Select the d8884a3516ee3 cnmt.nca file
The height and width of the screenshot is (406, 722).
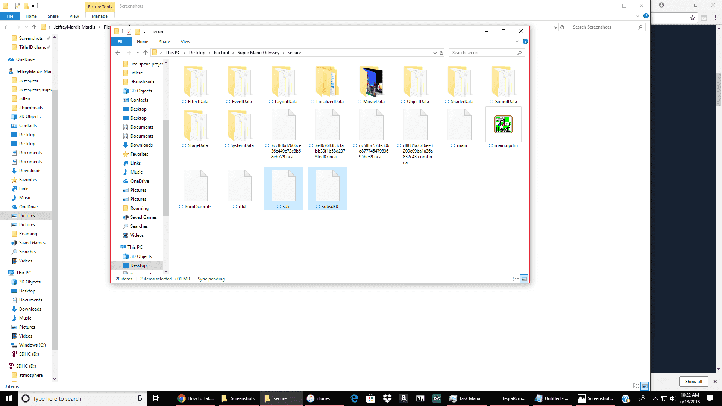click(415, 137)
